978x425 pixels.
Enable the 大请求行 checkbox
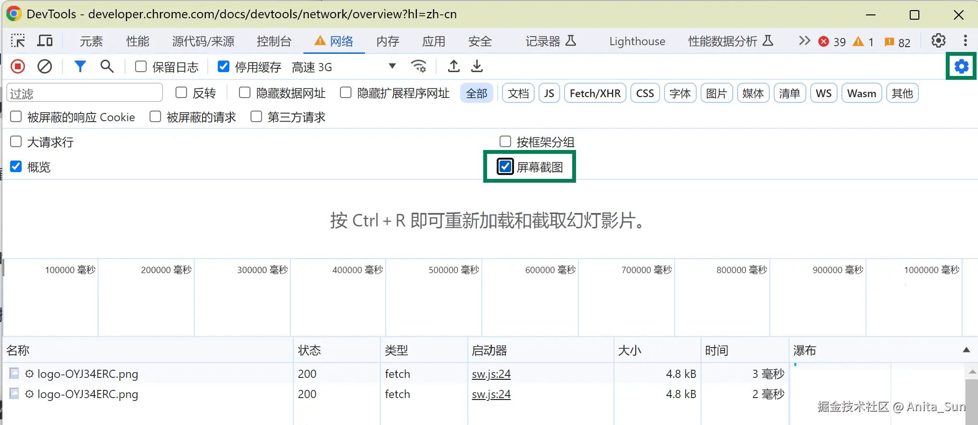click(x=16, y=141)
